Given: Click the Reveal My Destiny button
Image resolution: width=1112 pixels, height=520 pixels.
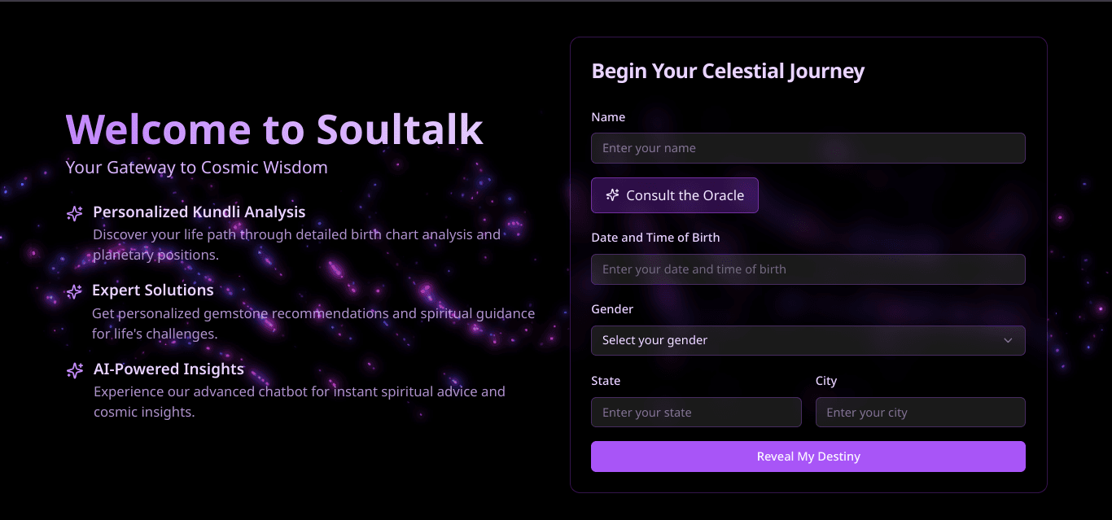Looking at the screenshot, I should pos(808,457).
